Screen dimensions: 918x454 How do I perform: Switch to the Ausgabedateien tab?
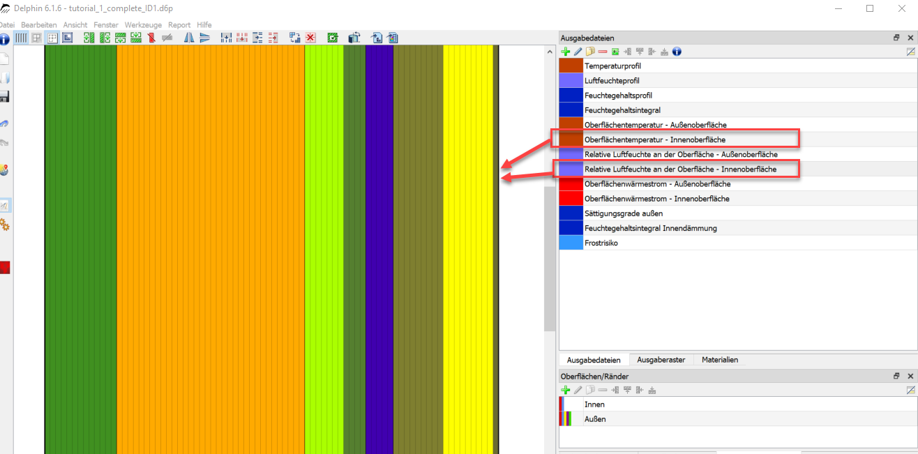594,360
